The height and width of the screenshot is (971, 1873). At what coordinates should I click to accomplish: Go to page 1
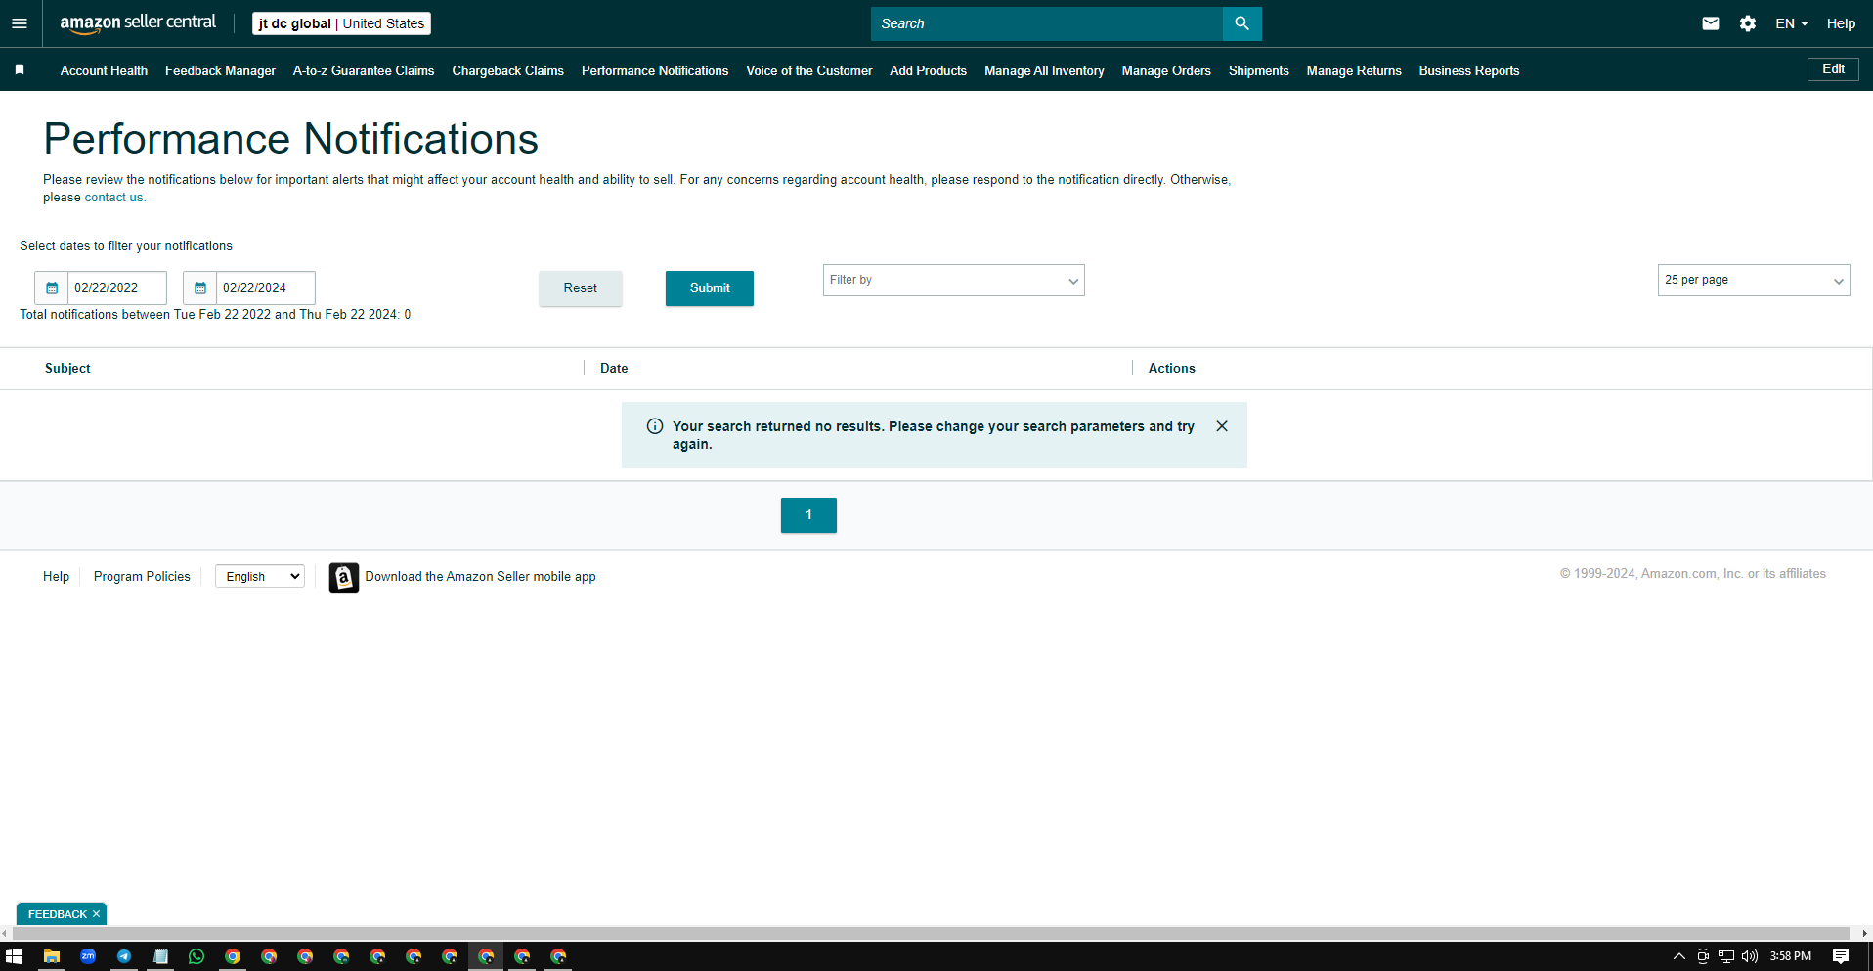(808, 515)
